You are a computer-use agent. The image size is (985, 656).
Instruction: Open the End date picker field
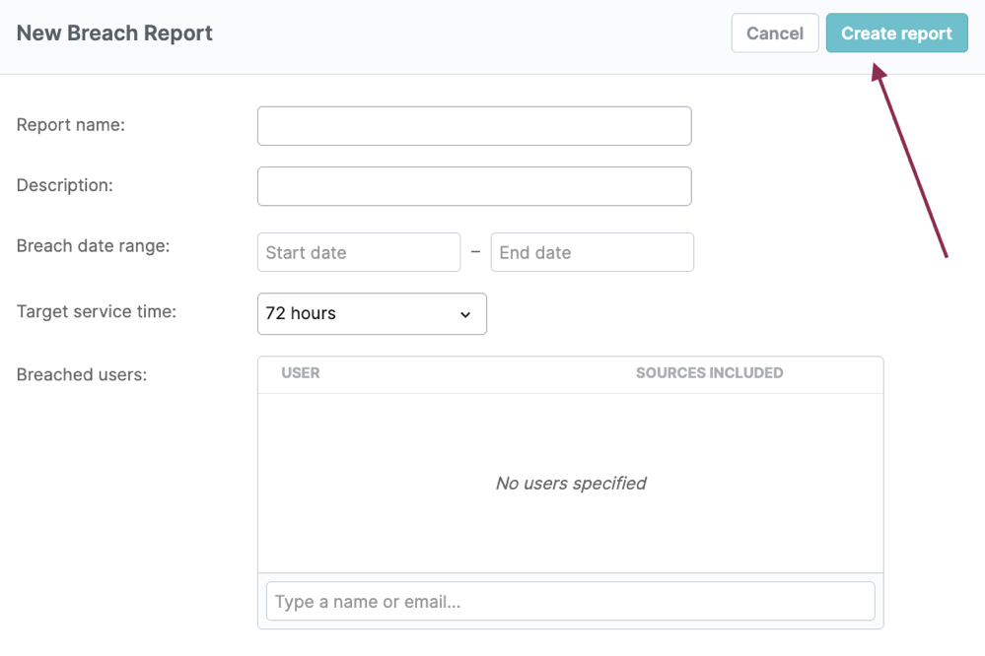pos(593,252)
